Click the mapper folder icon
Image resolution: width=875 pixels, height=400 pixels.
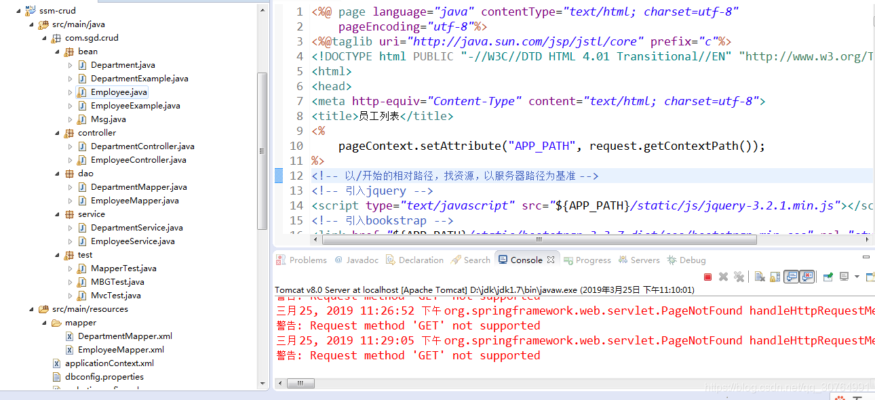(56, 323)
